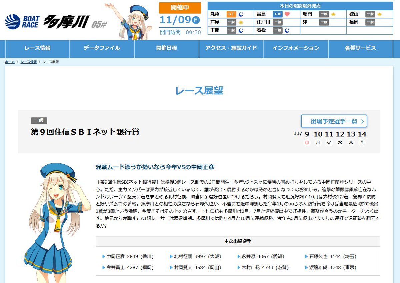Click the 一般 badge for 鳴門
The height and width of the screenshot is (283, 400).
[x=324, y=14]
